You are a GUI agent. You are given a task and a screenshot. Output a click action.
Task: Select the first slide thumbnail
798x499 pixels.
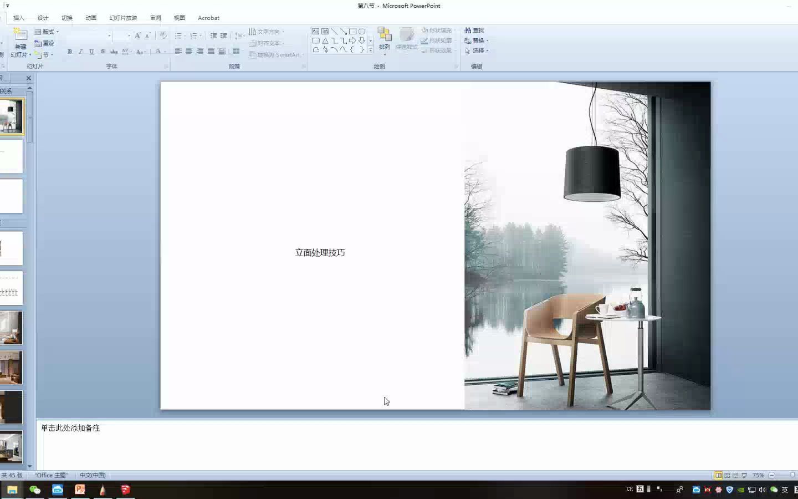coord(11,117)
